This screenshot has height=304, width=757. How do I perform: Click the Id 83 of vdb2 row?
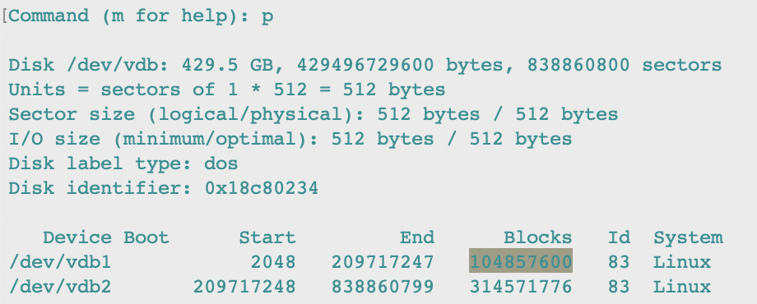[619, 287]
